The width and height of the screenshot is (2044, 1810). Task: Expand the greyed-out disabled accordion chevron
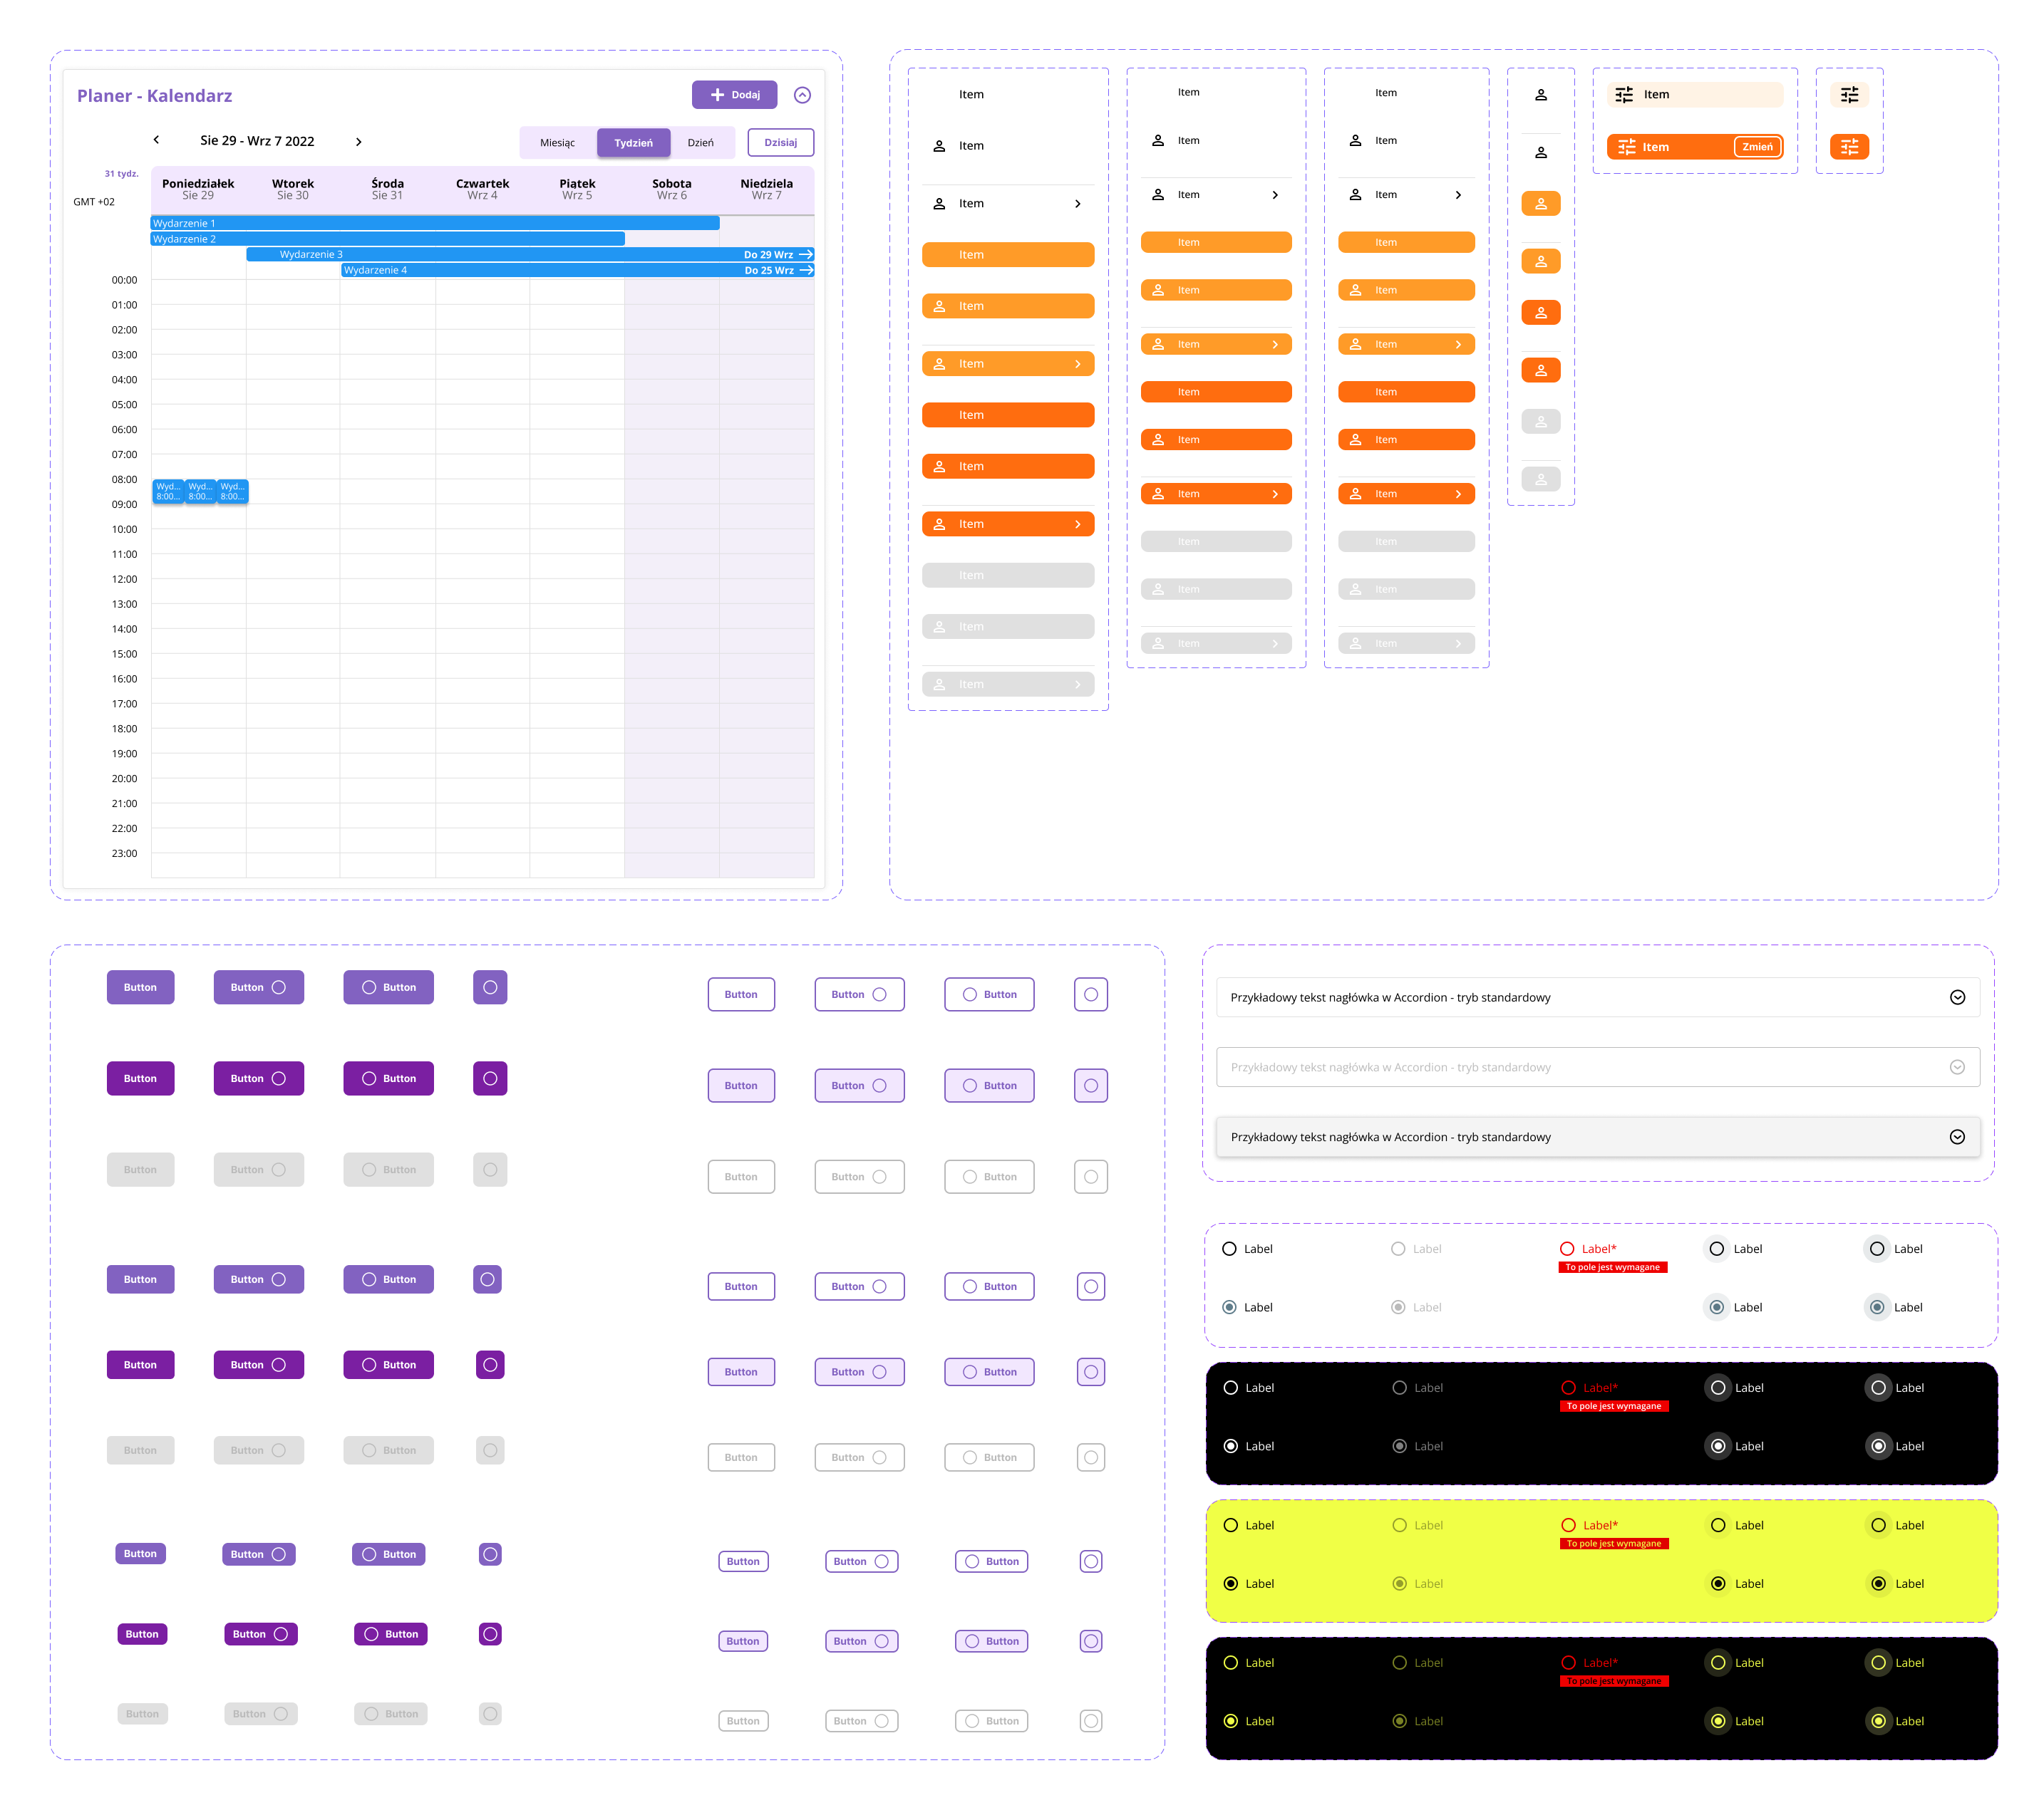click(x=1958, y=1068)
